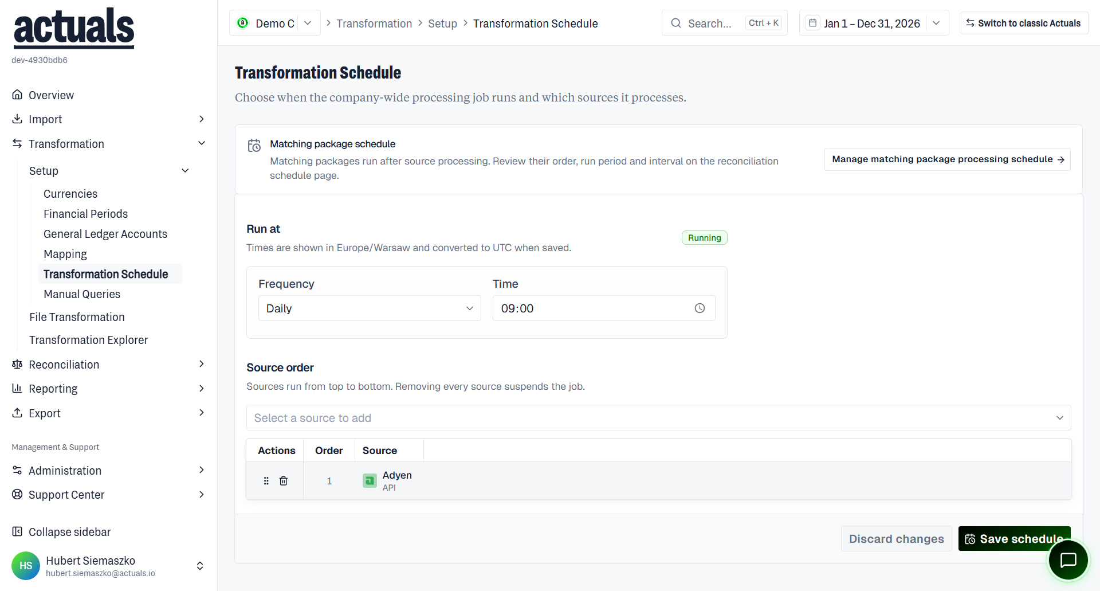
Task: Grab the Adyen row drag handle
Action: pyautogui.click(x=266, y=481)
